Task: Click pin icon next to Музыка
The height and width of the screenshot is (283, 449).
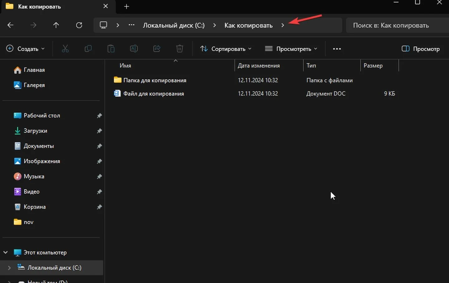Action: [x=99, y=177]
